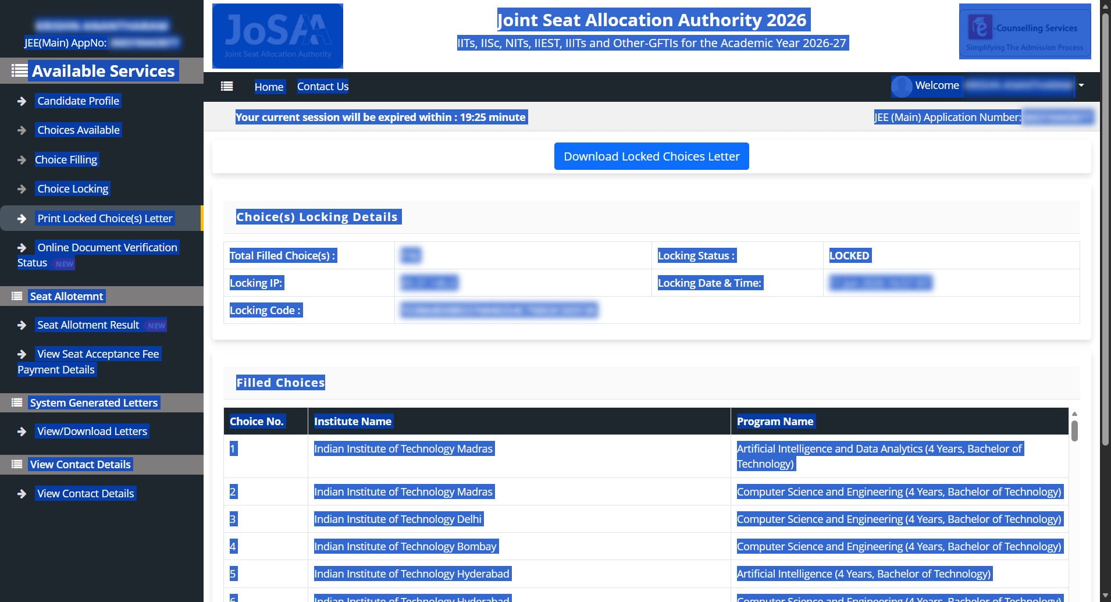Open the Contact Us page
The height and width of the screenshot is (602, 1111).
pyautogui.click(x=323, y=86)
